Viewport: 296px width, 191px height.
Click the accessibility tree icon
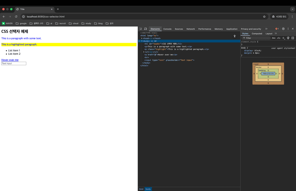235,36
